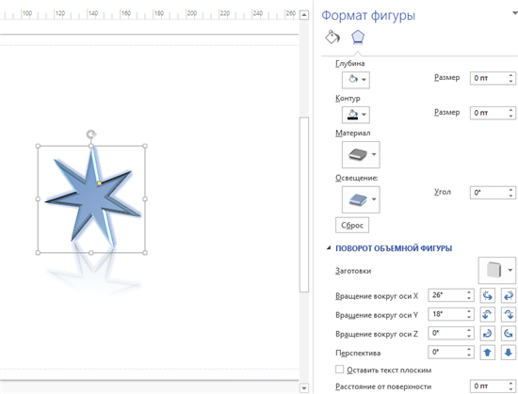The height and width of the screenshot is (394, 518).
Task: Rotate left around X axis icon
Action: [487, 295]
